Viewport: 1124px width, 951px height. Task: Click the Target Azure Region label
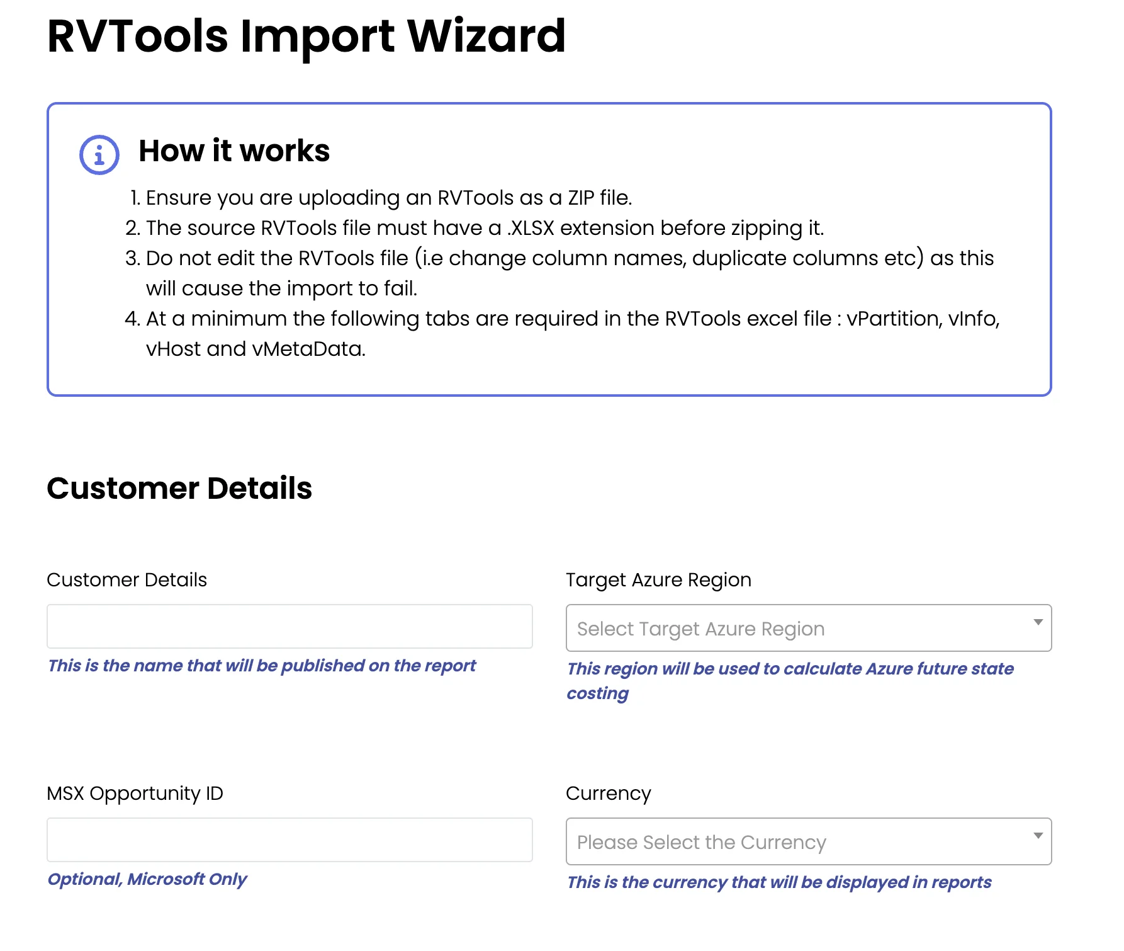point(659,580)
